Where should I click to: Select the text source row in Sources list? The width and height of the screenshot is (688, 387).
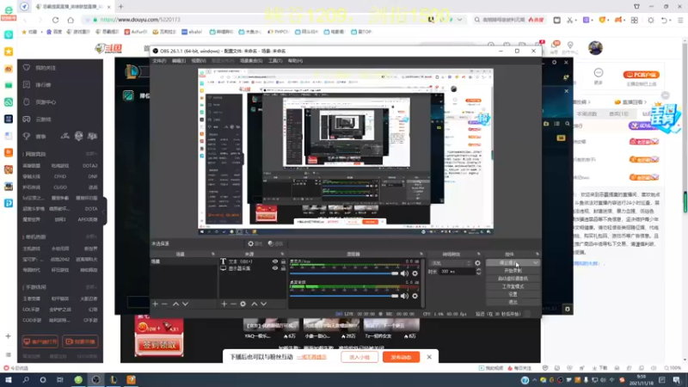click(253, 261)
